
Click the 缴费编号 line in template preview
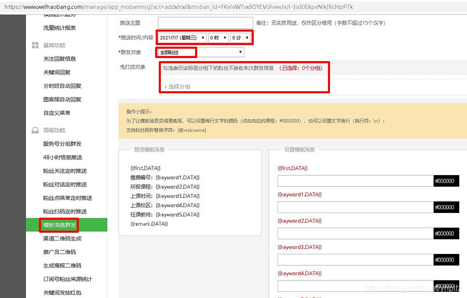click(165, 178)
